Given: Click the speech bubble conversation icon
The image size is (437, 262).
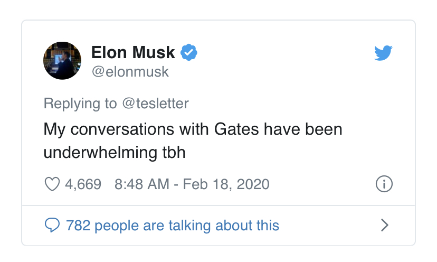Looking at the screenshot, I should (x=52, y=226).
